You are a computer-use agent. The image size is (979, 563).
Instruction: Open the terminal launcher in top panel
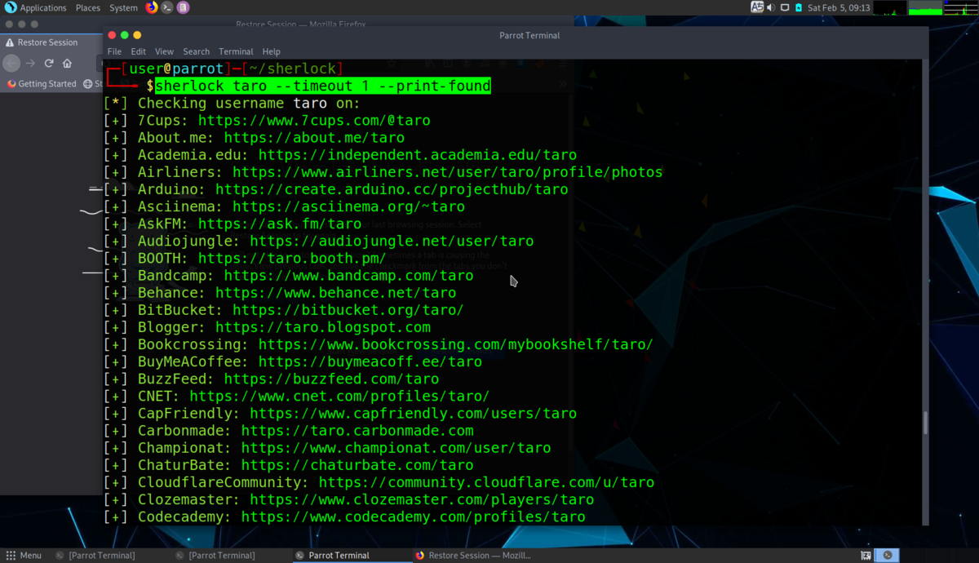pos(167,7)
